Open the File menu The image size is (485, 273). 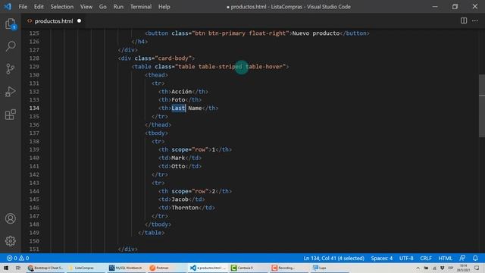click(x=23, y=7)
